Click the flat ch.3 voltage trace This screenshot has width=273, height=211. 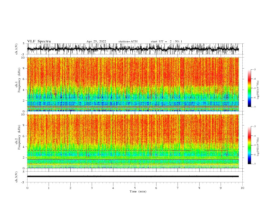[x=133, y=177]
